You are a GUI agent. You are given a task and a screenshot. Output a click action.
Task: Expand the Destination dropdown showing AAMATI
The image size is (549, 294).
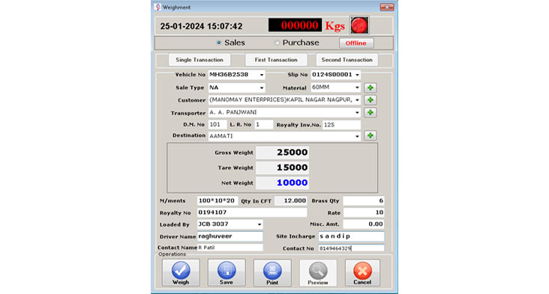click(x=357, y=136)
